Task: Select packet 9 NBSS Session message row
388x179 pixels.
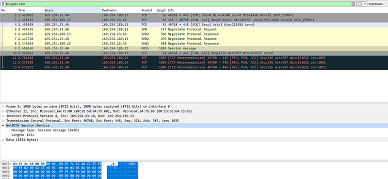Action: pos(194,49)
